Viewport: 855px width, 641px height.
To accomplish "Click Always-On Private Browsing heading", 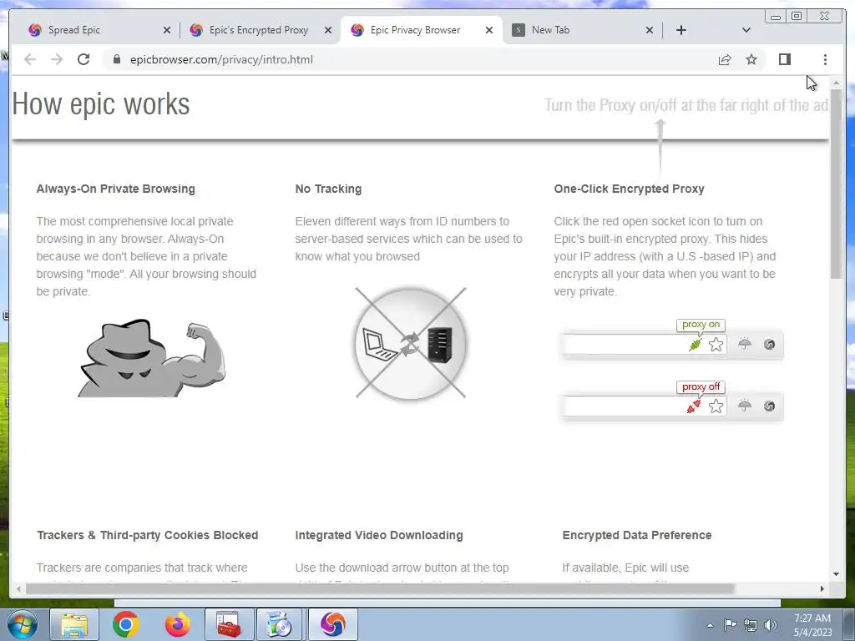I will [115, 189].
